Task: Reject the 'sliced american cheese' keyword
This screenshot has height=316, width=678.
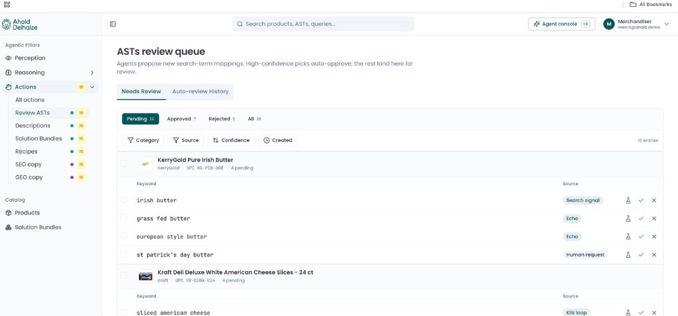Action: [654, 313]
